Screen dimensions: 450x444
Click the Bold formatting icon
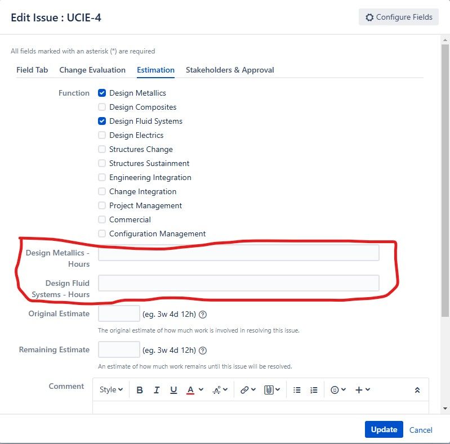pyautogui.click(x=140, y=390)
